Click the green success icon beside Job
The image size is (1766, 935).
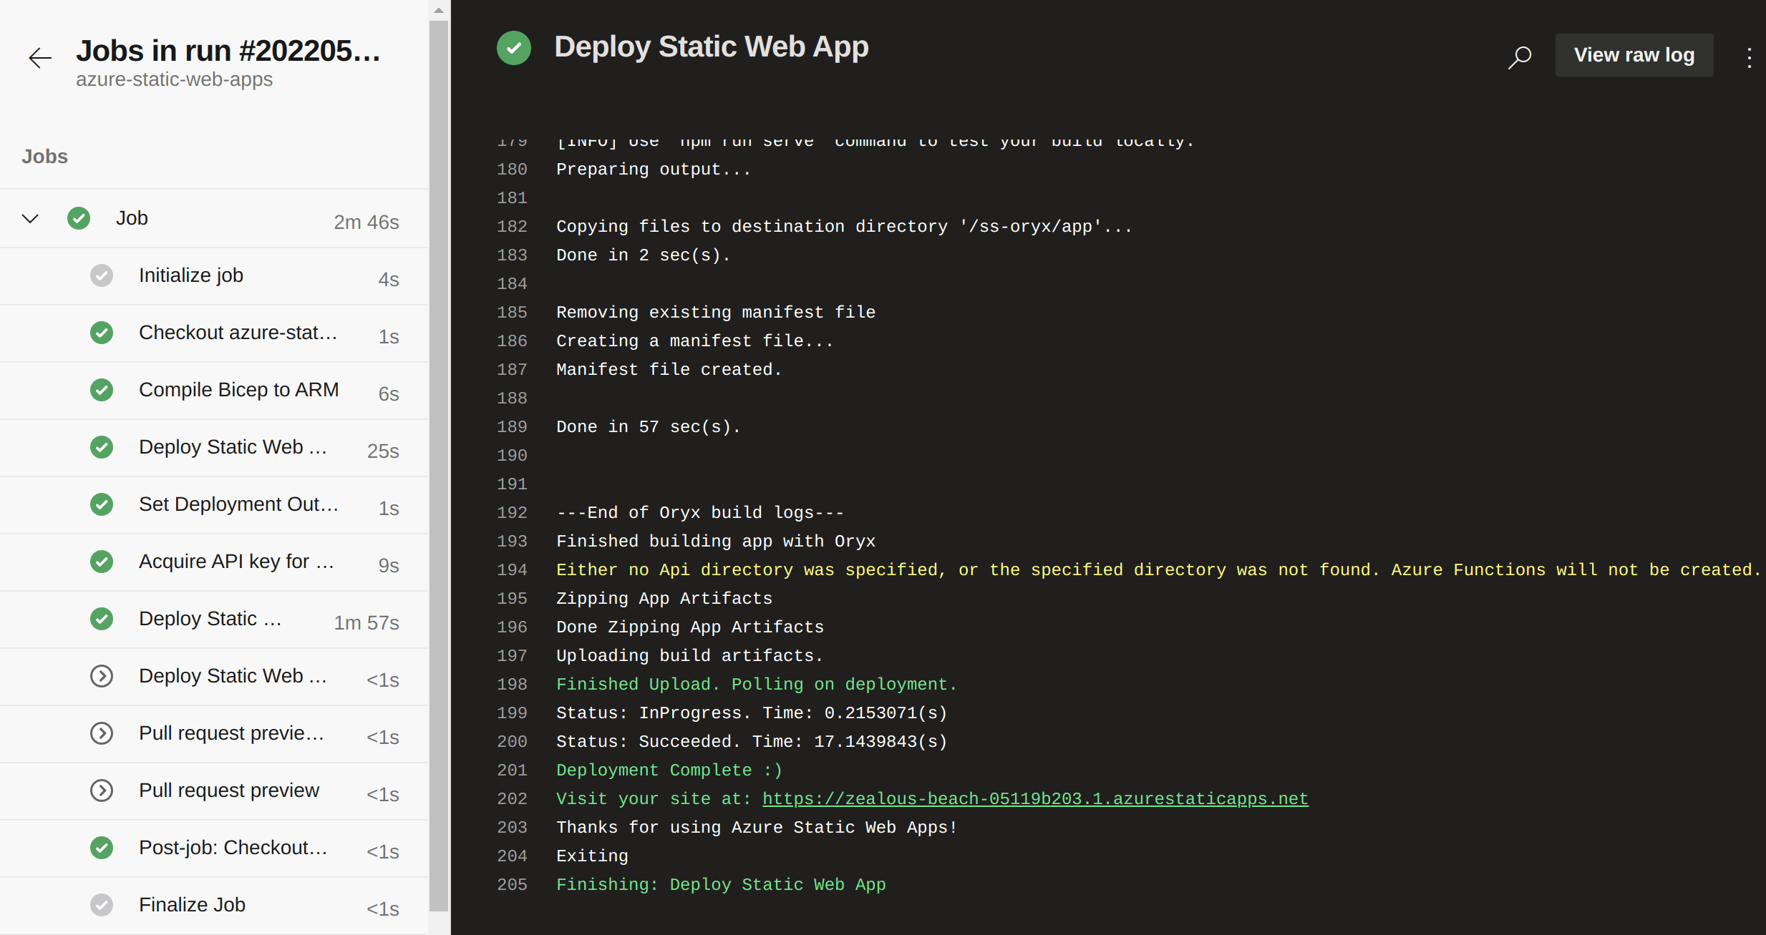(x=79, y=218)
